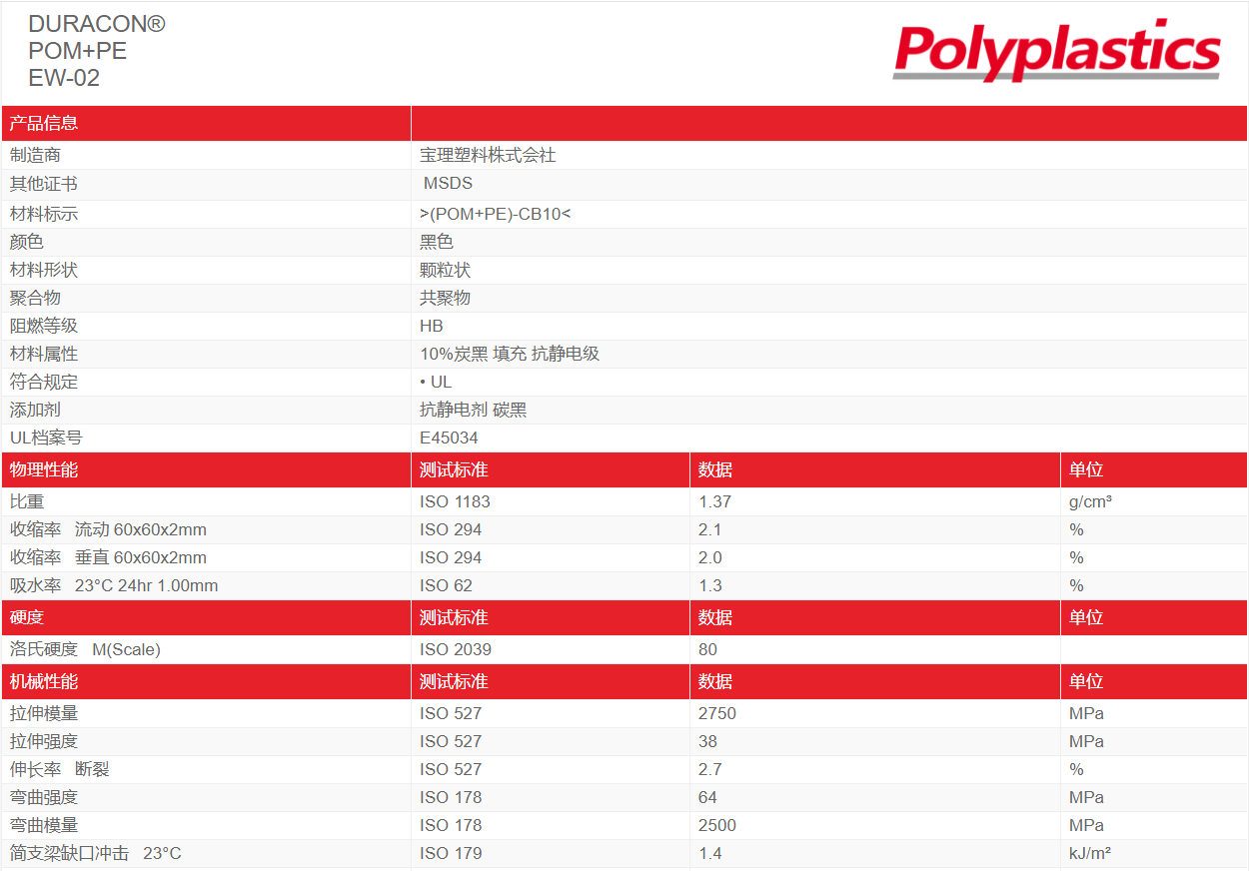Click 单位 header in 物理性能 row
Image resolution: width=1249 pixels, height=871 pixels.
click(x=1086, y=469)
